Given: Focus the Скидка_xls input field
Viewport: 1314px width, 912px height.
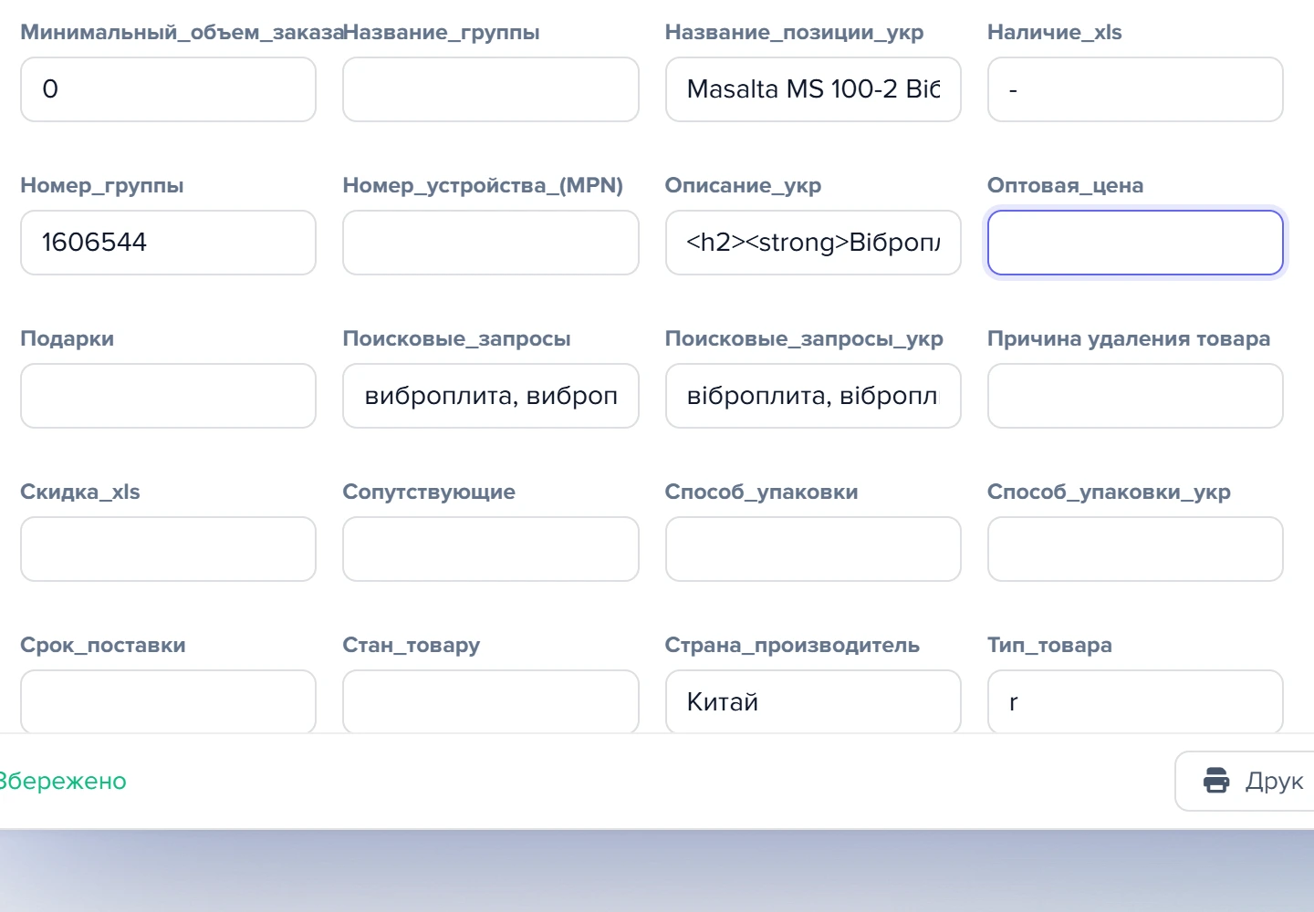Looking at the screenshot, I should pos(168,549).
